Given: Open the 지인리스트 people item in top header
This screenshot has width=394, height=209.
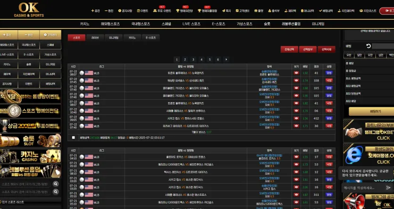Looking at the screenshot, I should (x=368, y=11).
